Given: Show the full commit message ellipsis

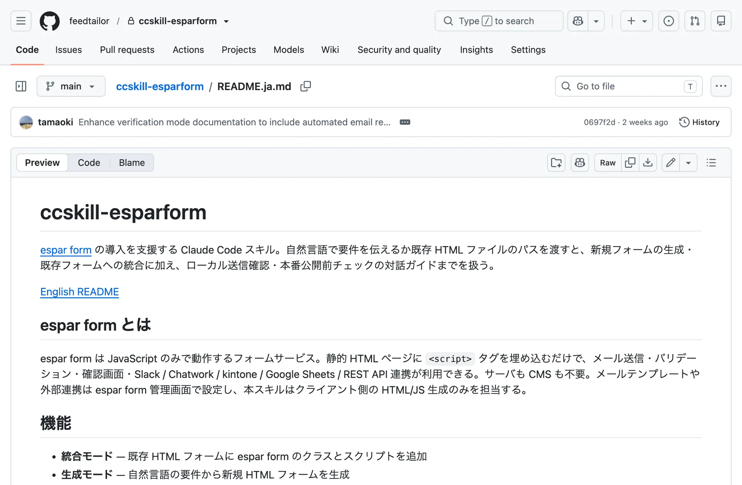Looking at the screenshot, I should click(405, 122).
